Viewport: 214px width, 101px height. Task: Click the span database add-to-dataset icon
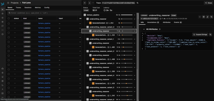(204, 17)
